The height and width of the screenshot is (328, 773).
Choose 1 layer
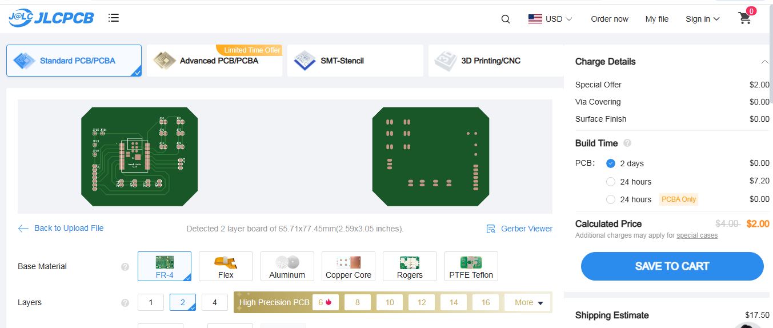click(151, 302)
